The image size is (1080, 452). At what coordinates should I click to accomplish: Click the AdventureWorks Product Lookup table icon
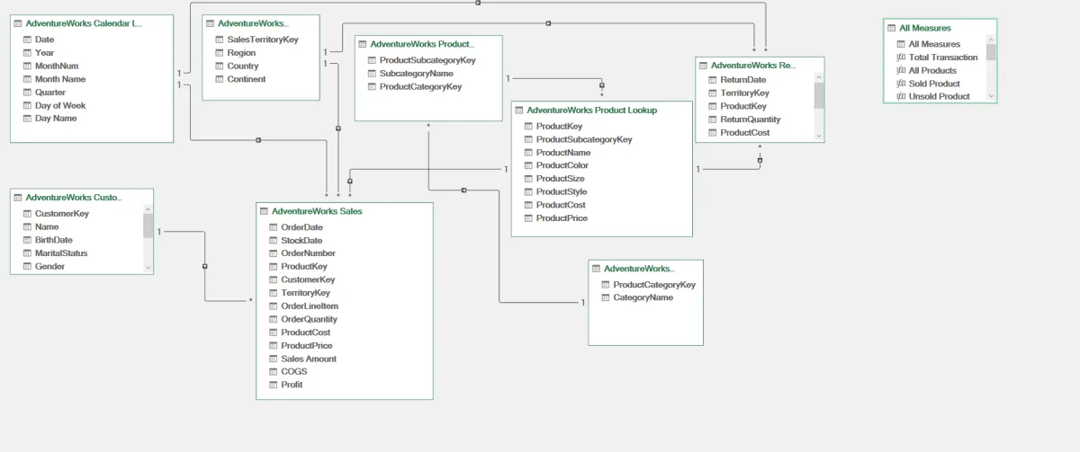519,110
